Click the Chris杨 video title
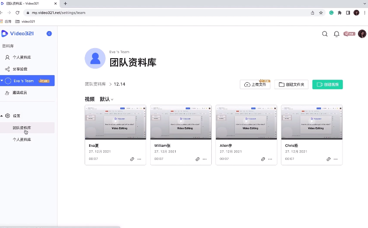This screenshot has width=368, height=228. 291,146
